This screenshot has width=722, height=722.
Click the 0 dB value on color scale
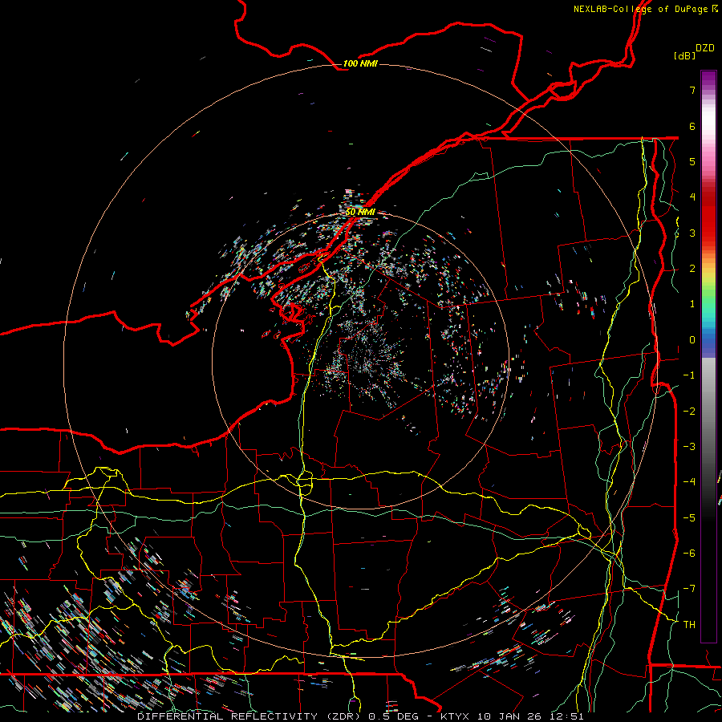pos(692,340)
